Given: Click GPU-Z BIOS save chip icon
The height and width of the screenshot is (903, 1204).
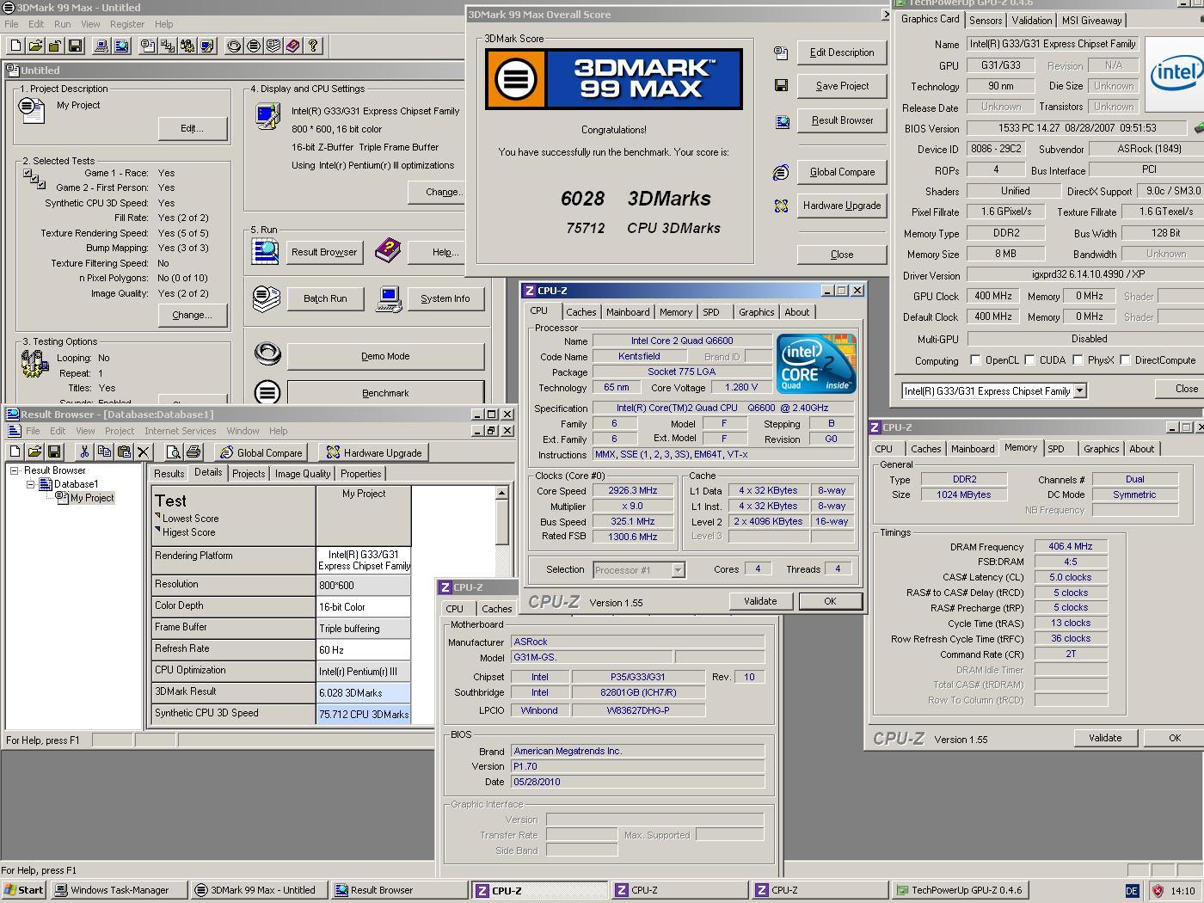Looking at the screenshot, I should [x=1199, y=127].
